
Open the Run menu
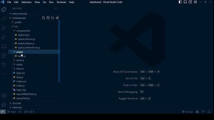point(51,2)
